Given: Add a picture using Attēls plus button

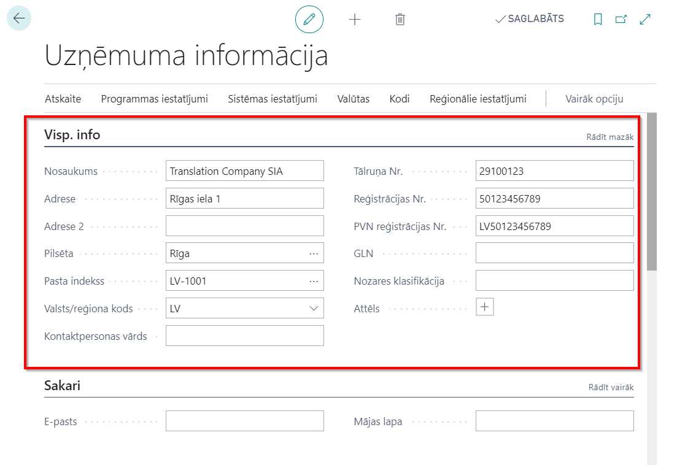Looking at the screenshot, I should (x=485, y=307).
